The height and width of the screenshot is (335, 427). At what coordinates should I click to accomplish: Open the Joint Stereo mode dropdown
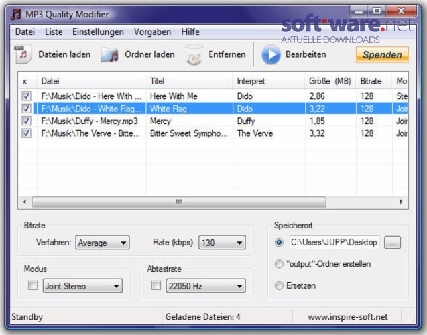82,286
